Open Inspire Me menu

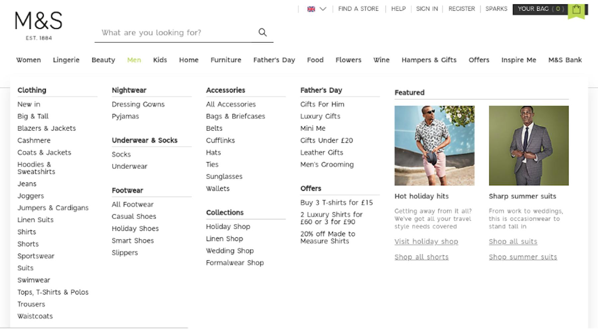(519, 60)
